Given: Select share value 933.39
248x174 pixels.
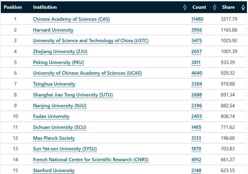Looking at the screenshot, I should point(228,62).
